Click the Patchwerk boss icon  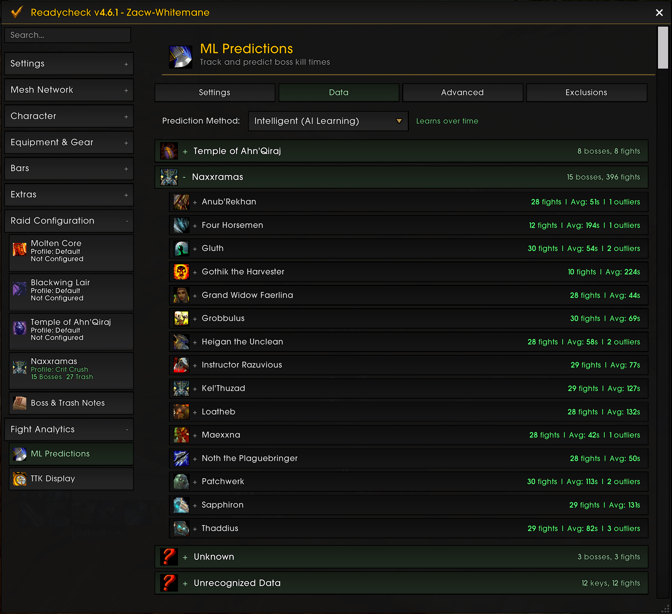click(x=181, y=482)
